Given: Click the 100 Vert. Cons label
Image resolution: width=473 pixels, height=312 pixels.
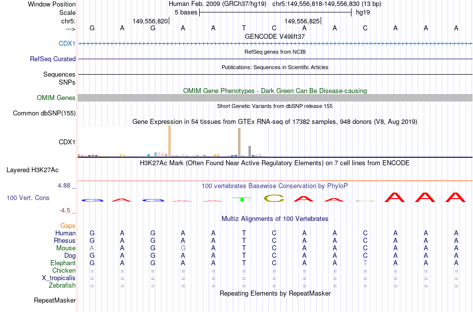Looking at the screenshot, I should point(28,198).
